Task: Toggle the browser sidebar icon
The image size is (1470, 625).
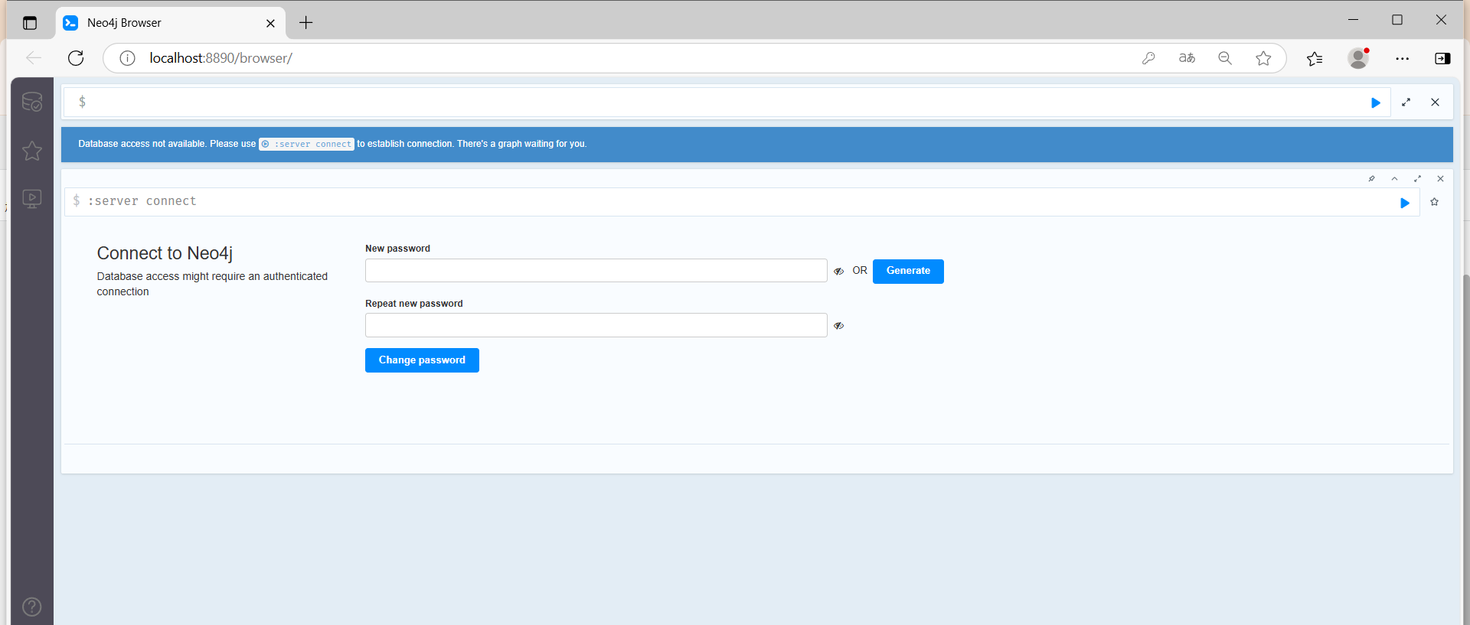Action: click(x=1442, y=58)
